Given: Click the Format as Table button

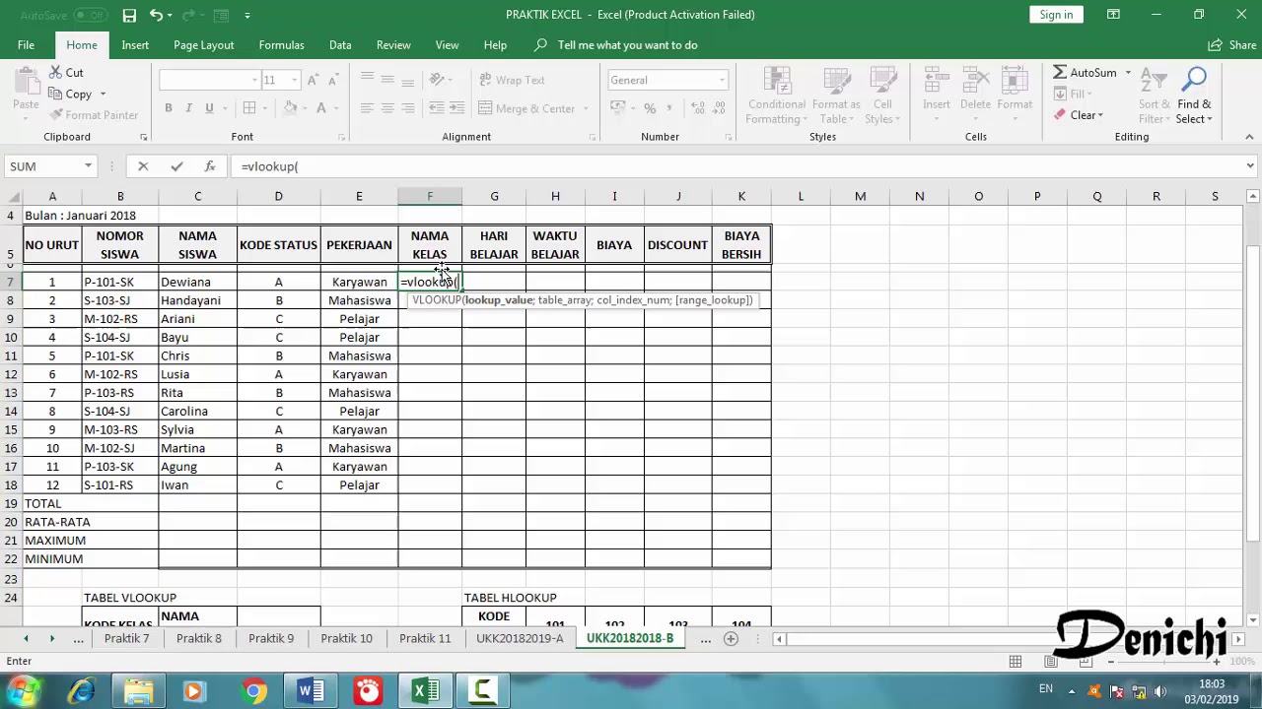Looking at the screenshot, I should pyautogui.click(x=836, y=96).
